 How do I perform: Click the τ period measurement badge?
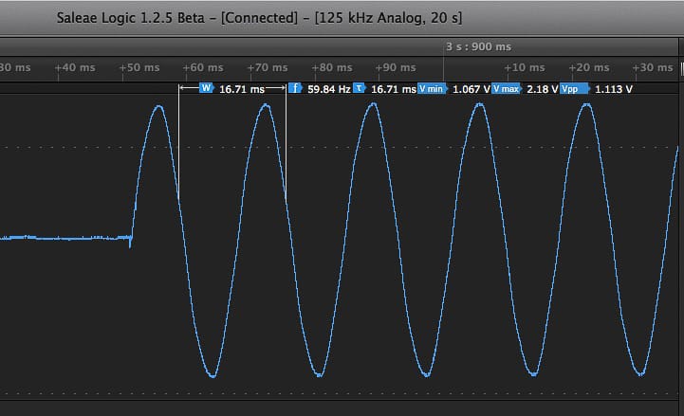pos(360,88)
